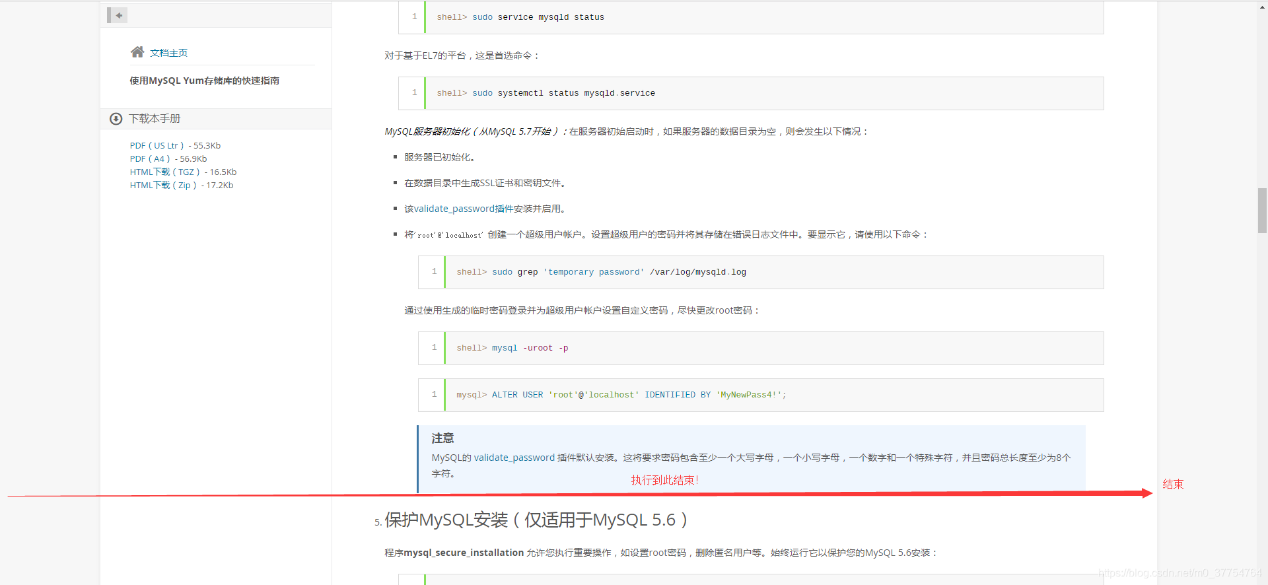Click the scrollbar up arrow
This screenshot has height=585, width=1268.
1262,6
